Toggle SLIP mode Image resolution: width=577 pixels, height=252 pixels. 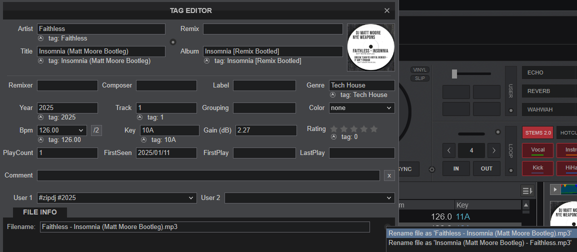tap(419, 78)
